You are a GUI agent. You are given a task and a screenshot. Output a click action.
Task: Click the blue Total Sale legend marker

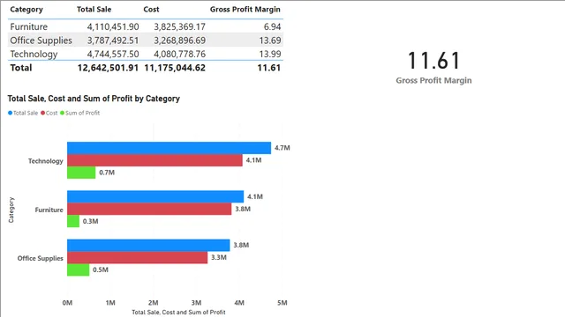(10, 113)
